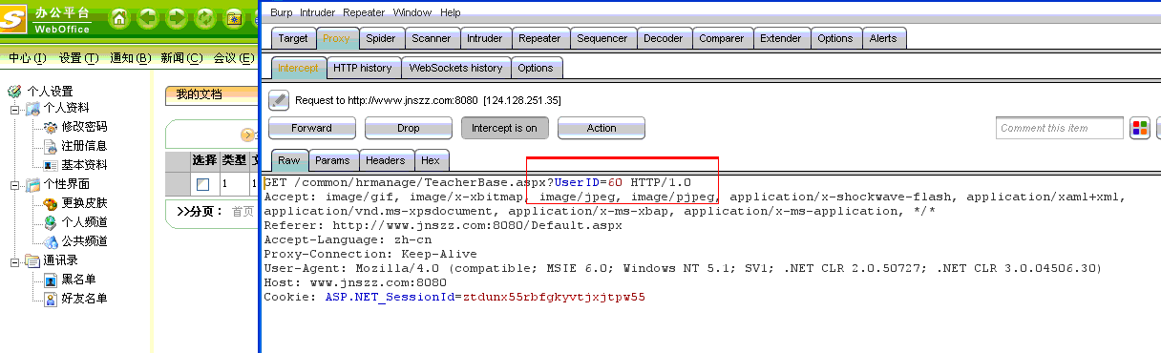Open the Intruder menu in menu bar
Viewport: 1161px width, 353px height.
(318, 12)
